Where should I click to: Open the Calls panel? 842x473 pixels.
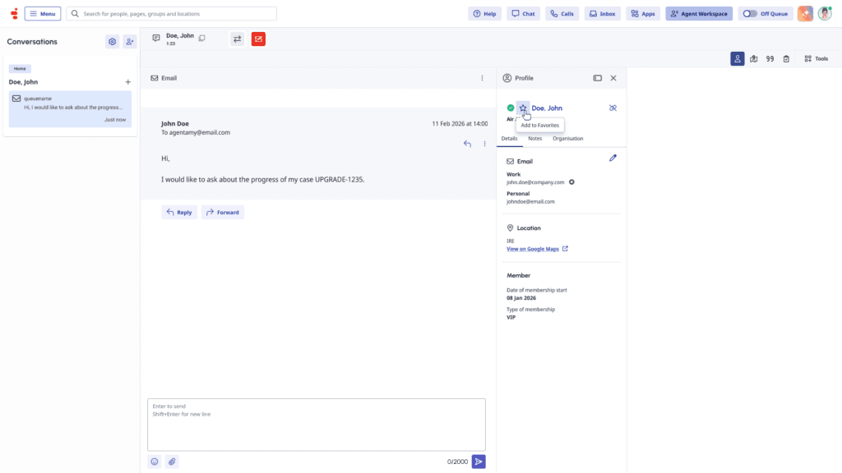[562, 13]
